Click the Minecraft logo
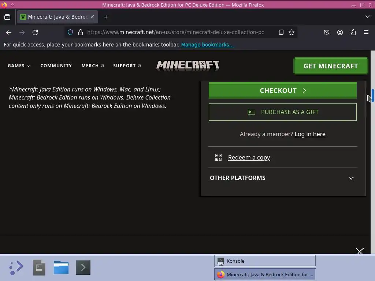The height and width of the screenshot is (281, 375). (187, 65)
